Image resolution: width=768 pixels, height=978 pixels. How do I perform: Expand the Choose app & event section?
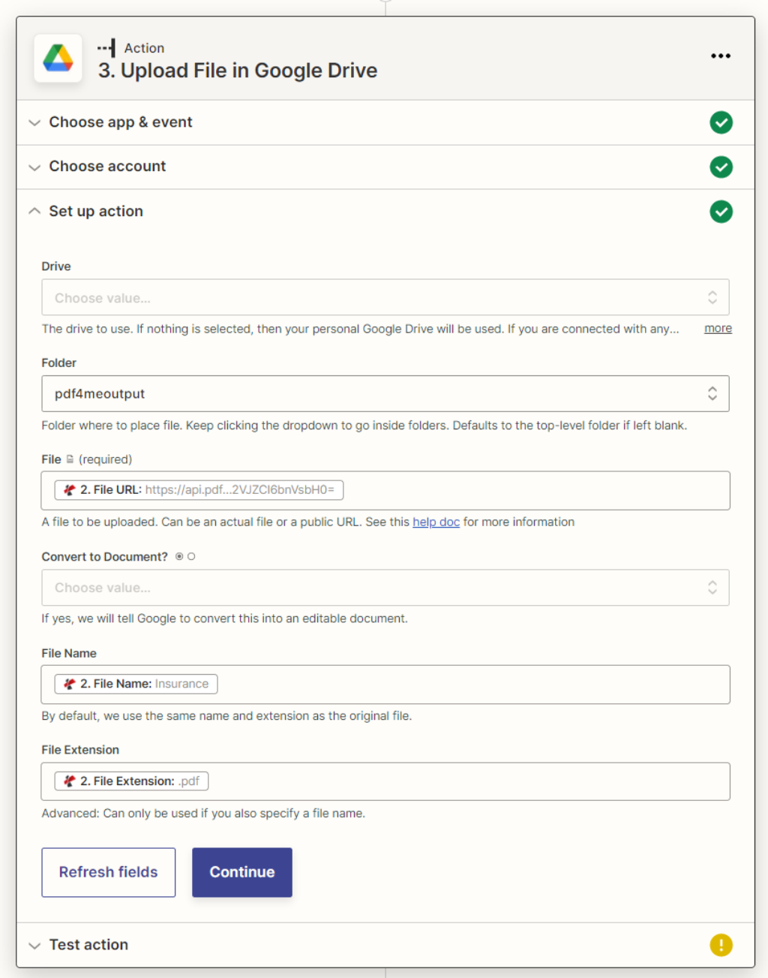[x=34, y=122]
